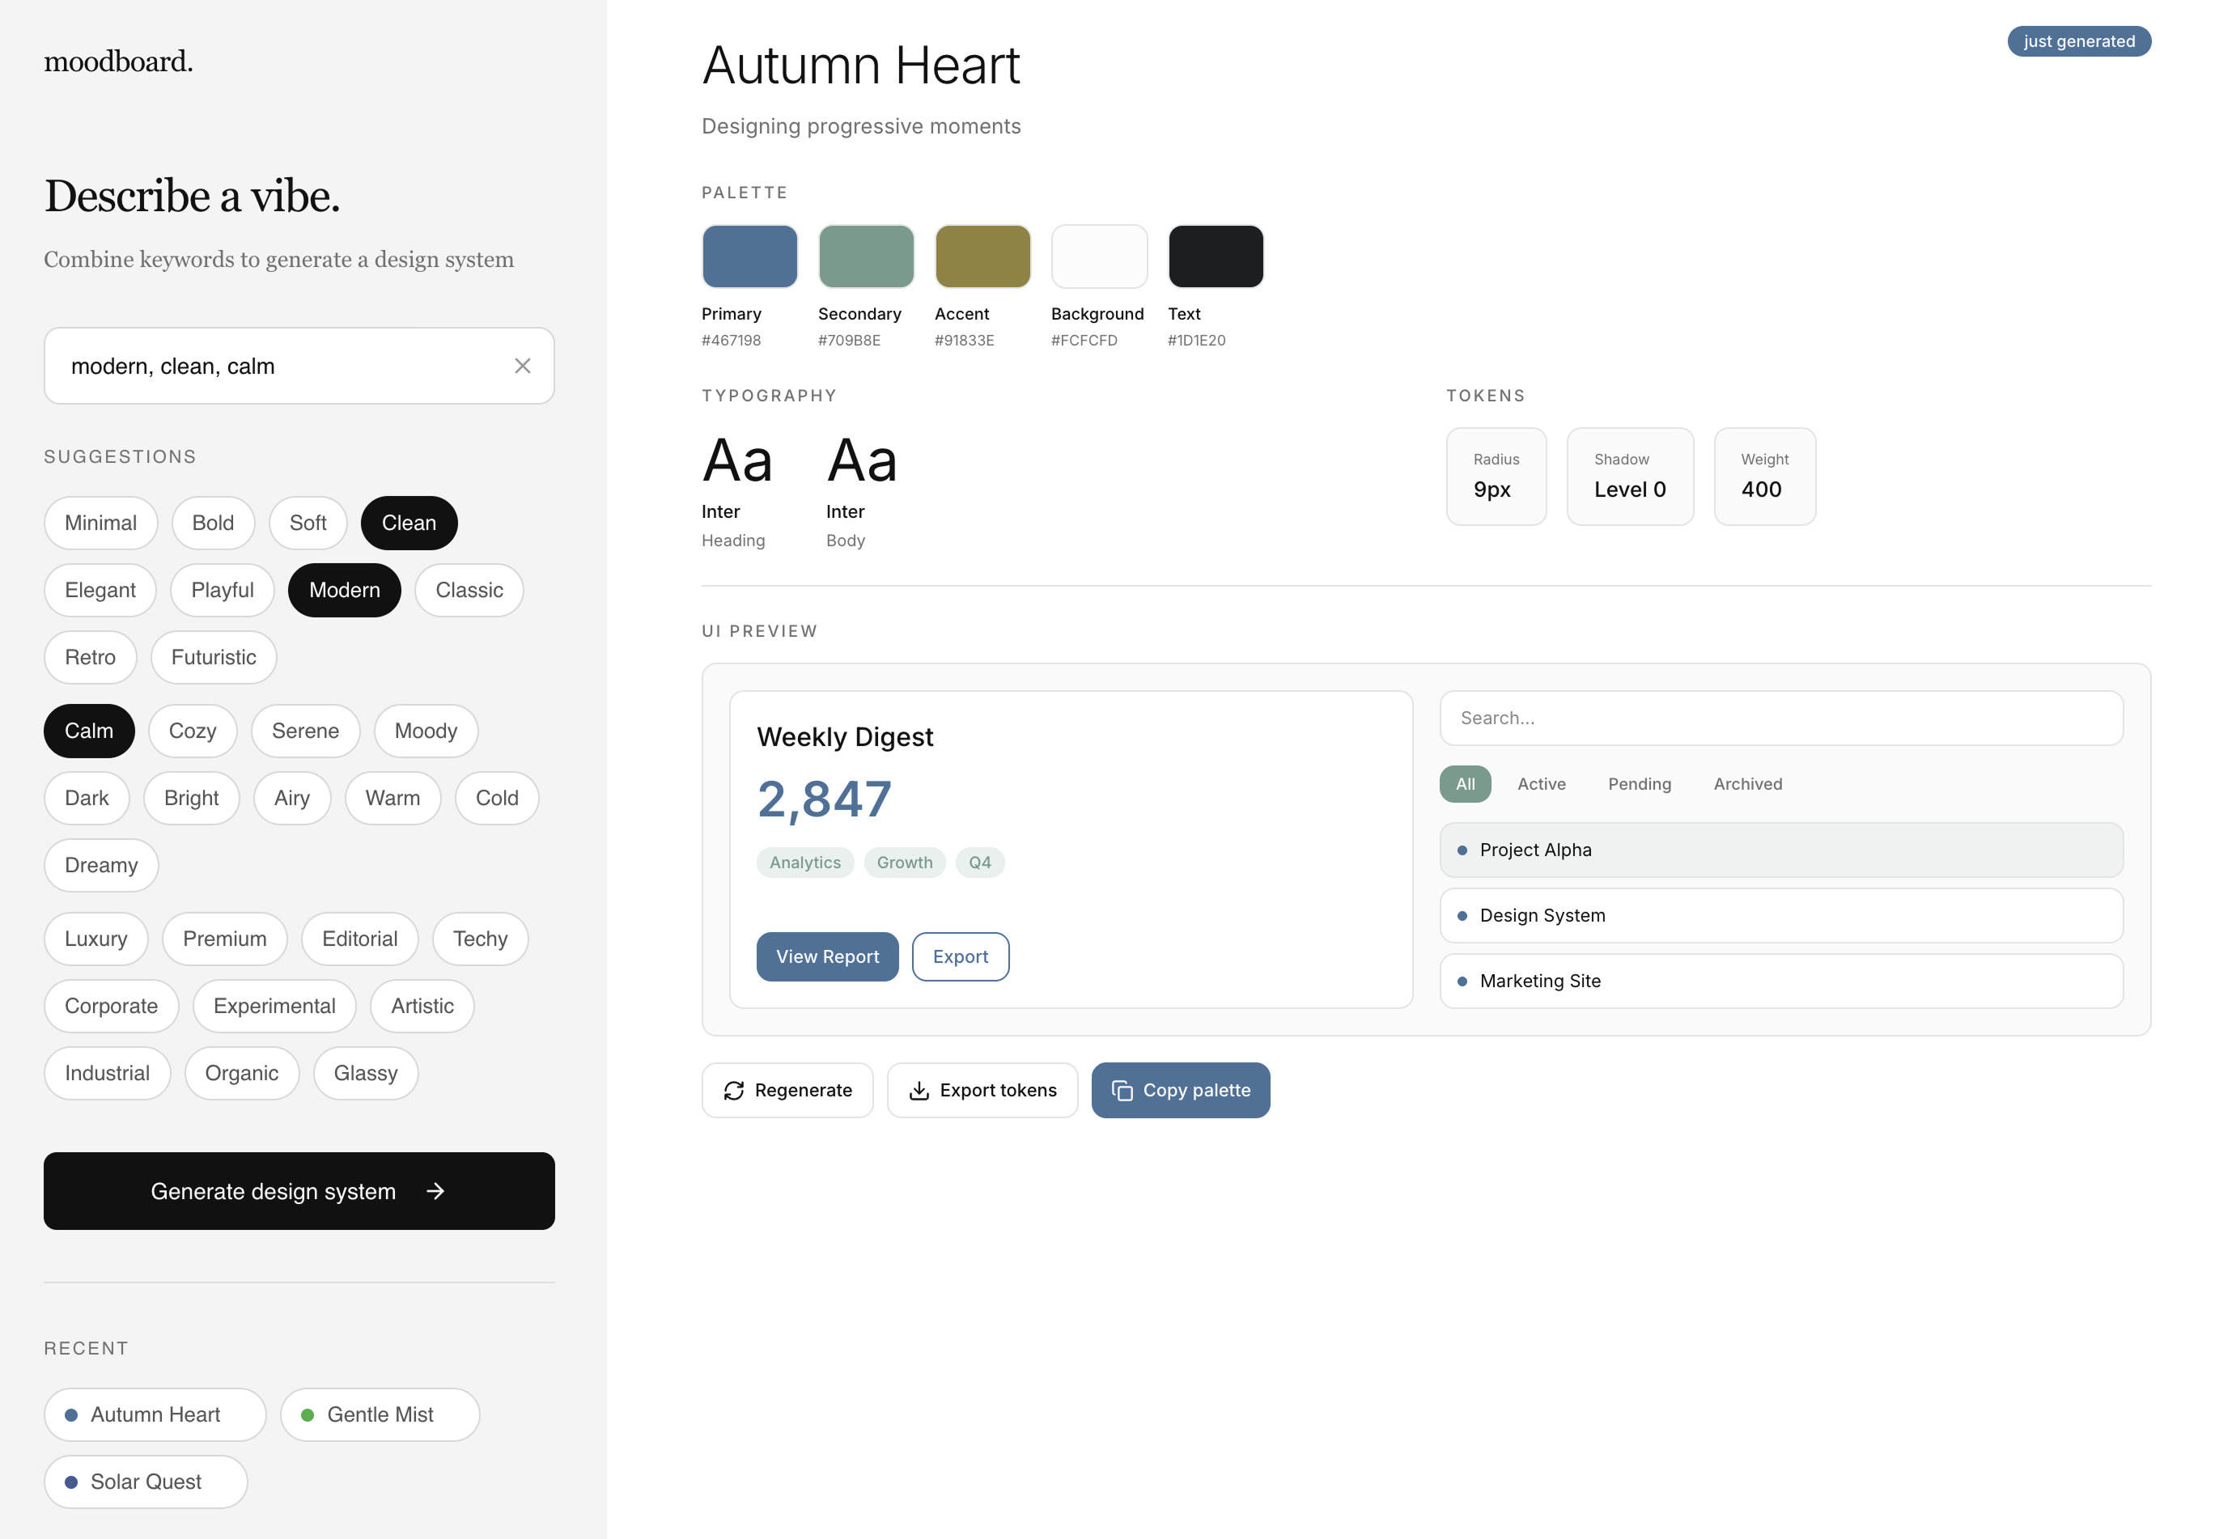Select the Pending filter tab
The width and height of the screenshot is (2232, 1539).
1638,784
